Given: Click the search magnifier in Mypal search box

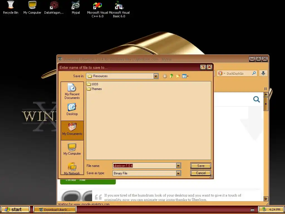Looking at the screenshot, I should 254,73.
